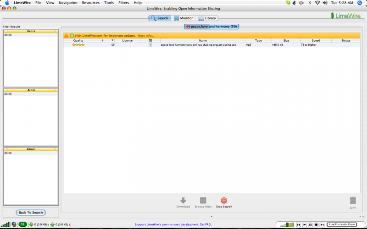The image size is (367, 229).
Task: Sort results by the Speed column
Action: [x=316, y=40]
